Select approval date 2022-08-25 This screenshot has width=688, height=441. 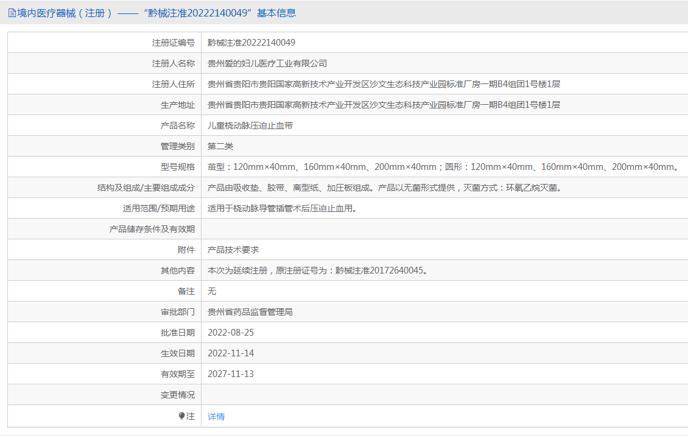[231, 333]
